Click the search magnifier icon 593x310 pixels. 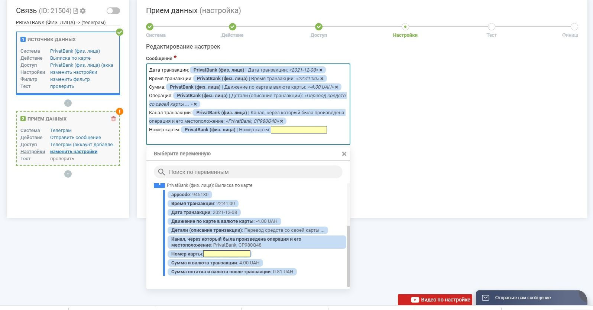tap(161, 172)
